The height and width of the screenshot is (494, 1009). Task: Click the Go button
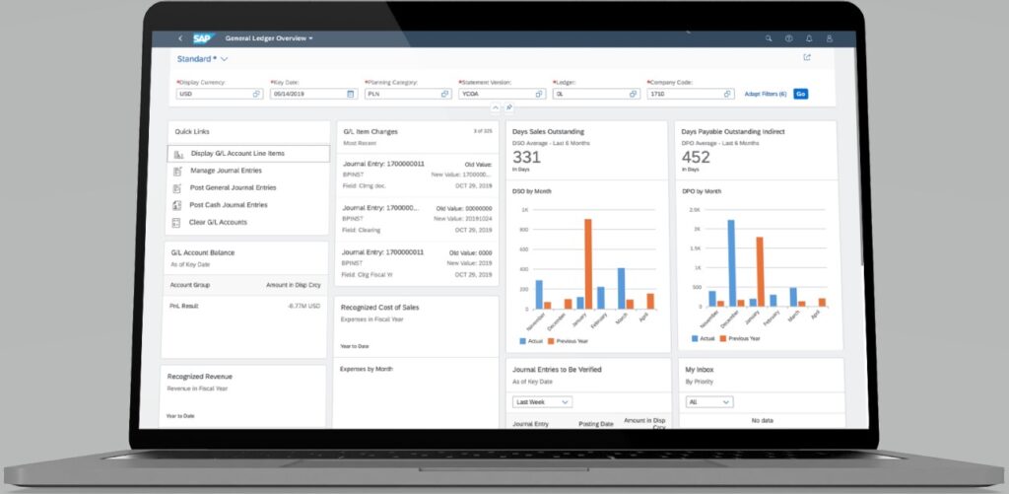[800, 94]
